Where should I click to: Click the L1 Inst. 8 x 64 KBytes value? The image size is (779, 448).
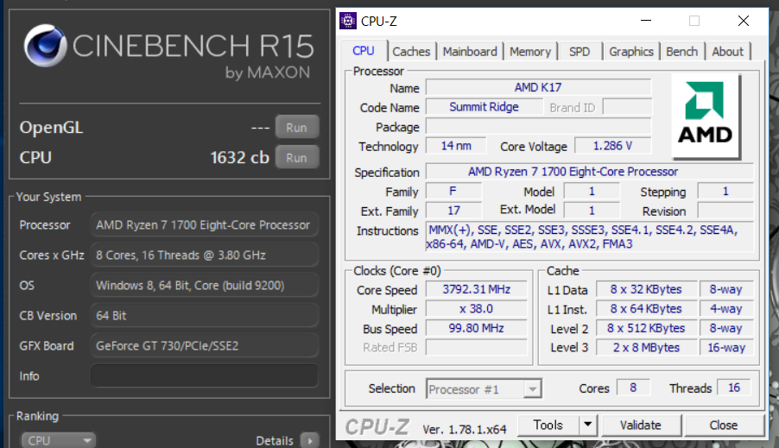coord(646,309)
